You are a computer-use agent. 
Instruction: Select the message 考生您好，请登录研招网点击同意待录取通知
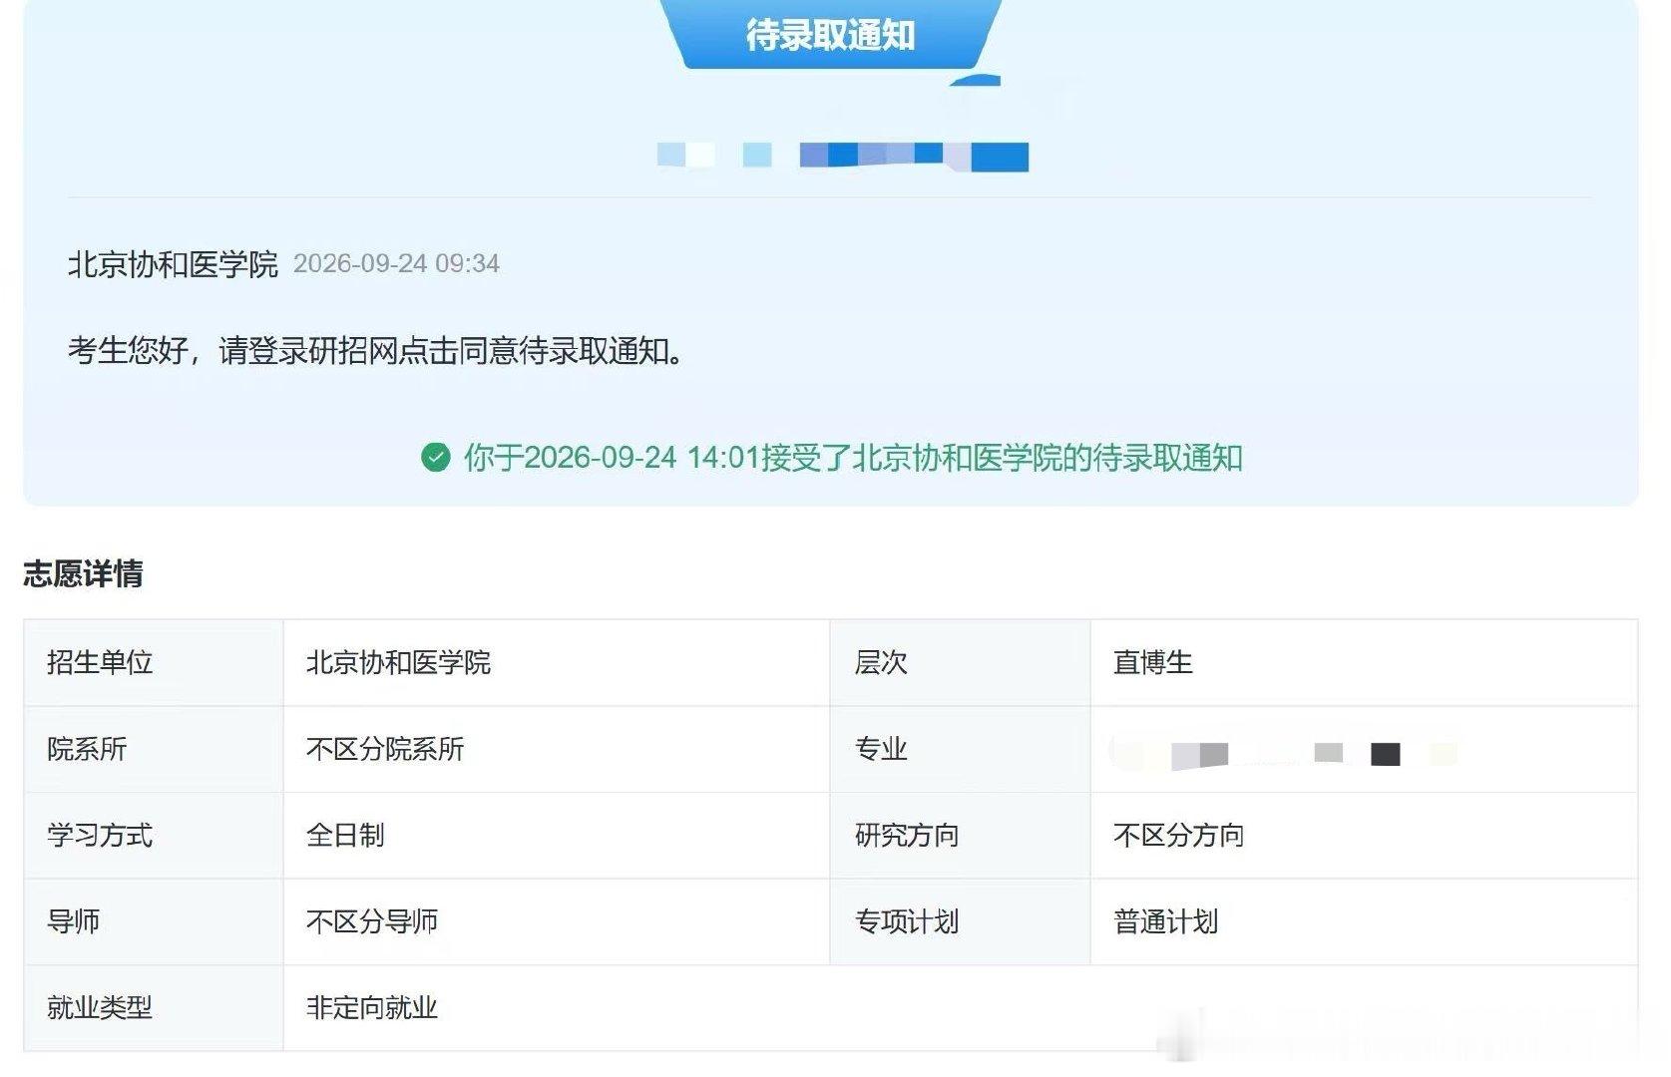376,351
